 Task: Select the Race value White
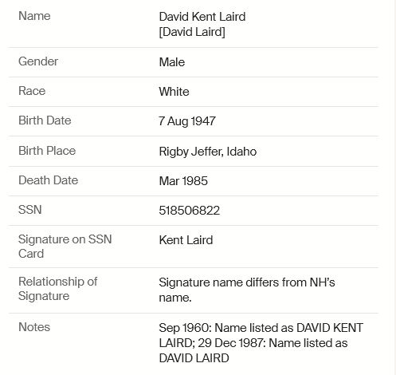pyautogui.click(x=174, y=92)
